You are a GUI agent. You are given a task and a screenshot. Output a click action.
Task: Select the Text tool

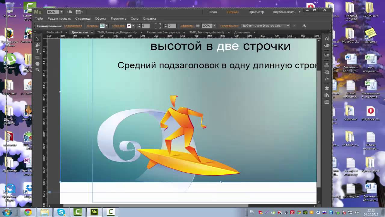(x=37, y=51)
